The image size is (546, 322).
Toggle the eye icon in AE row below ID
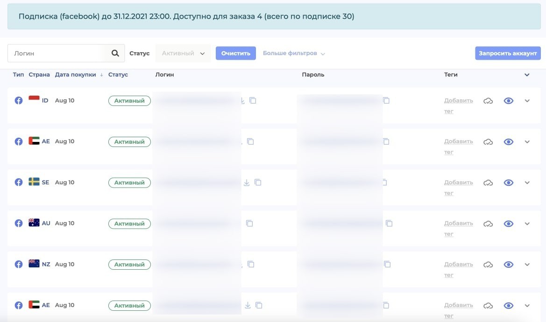(x=508, y=142)
